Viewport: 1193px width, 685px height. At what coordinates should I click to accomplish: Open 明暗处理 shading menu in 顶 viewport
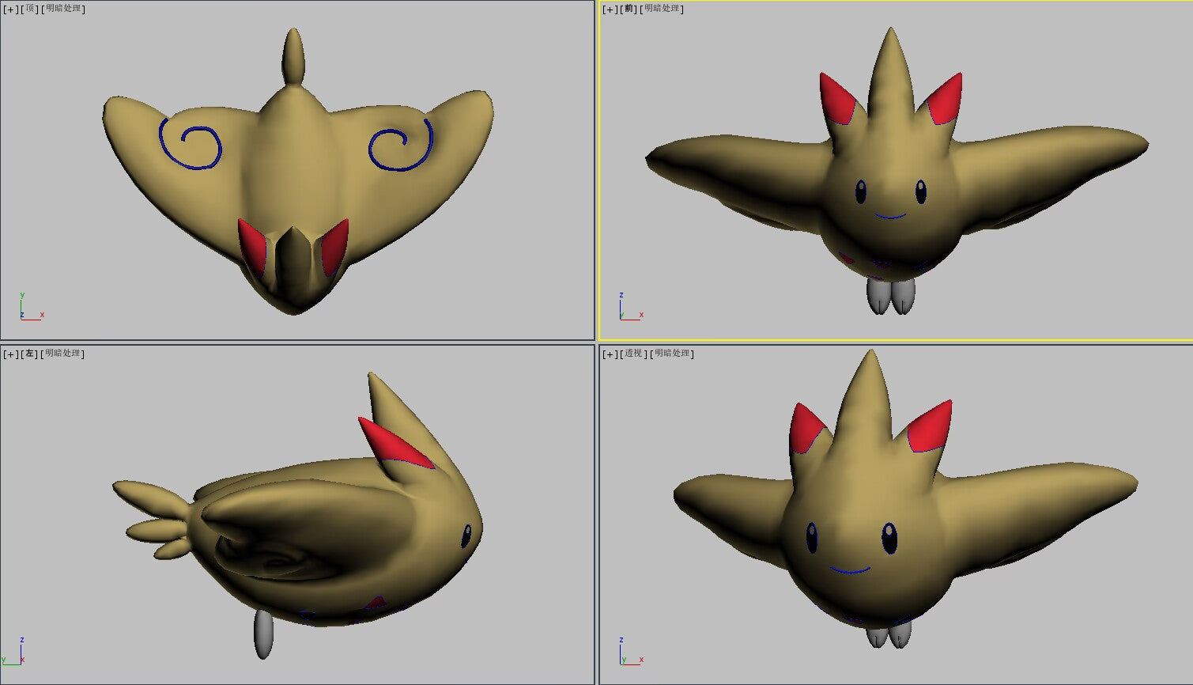[64, 9]
